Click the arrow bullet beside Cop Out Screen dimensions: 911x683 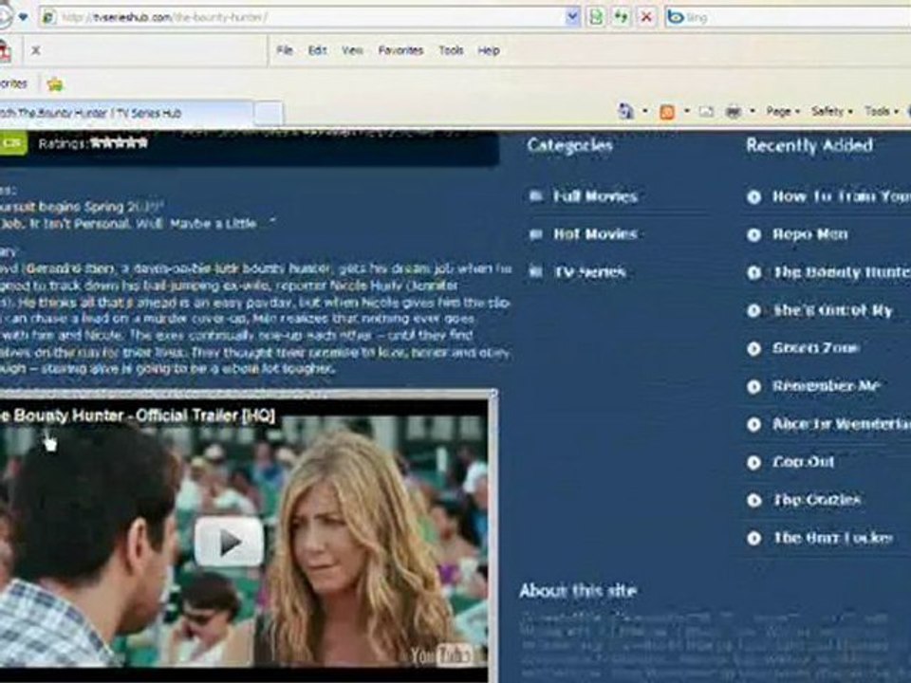pos(754,462)
